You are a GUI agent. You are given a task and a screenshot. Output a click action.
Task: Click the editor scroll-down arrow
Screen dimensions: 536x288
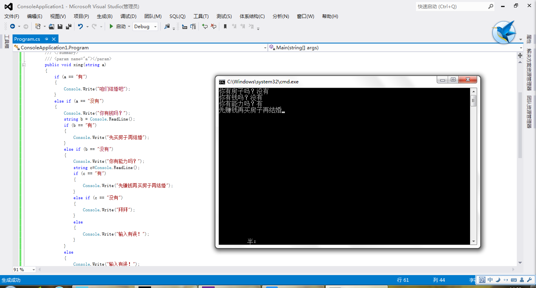click(x=520, y=263)
